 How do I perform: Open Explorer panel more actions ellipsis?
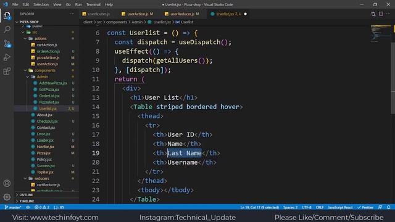pyautogui.click(x=72, y=14)
